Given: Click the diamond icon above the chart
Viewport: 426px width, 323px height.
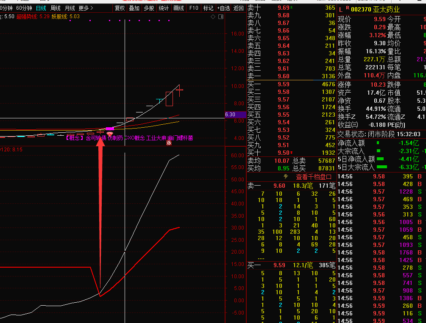Looking at the screenshot, I should 213,17.
